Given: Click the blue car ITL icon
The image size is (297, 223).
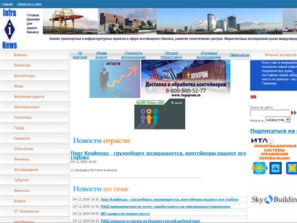Looking at the screenshot, I should point(276,168).
